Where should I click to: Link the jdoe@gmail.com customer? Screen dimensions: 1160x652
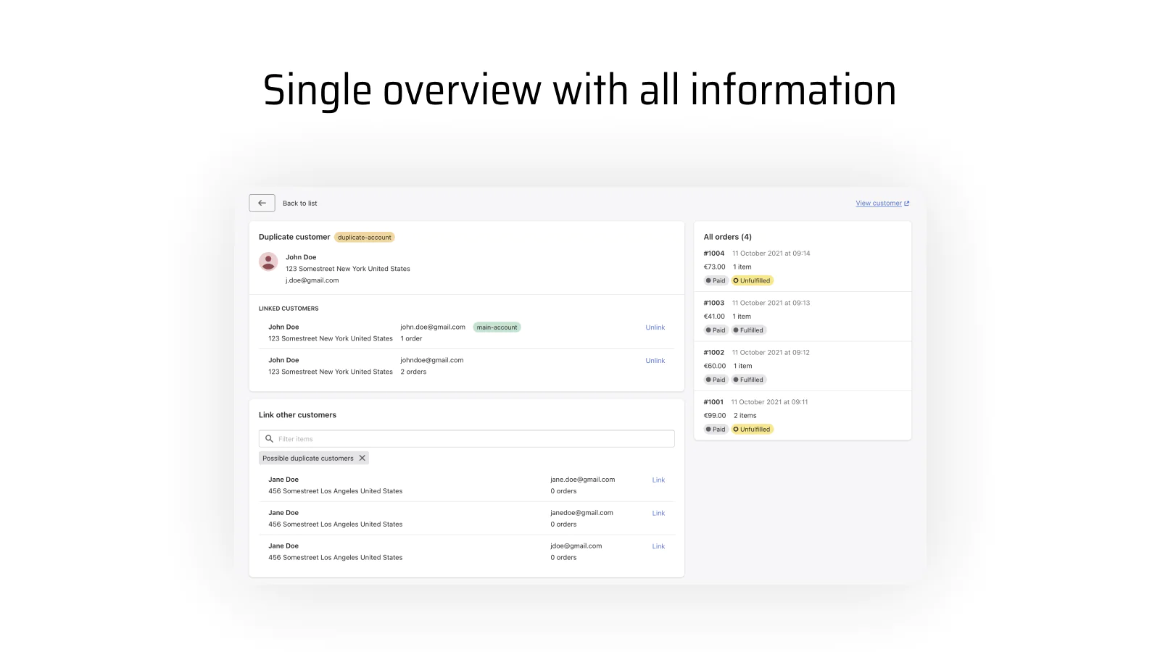coord(658,546)
